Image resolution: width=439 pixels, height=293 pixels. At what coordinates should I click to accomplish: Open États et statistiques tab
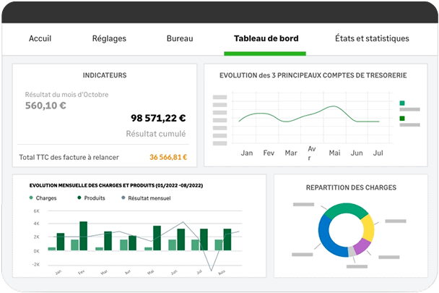[x=373, y=38]
